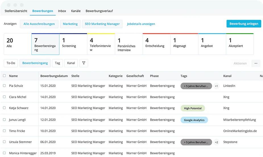Open the To-Do filter

click(x=11, y=63)
